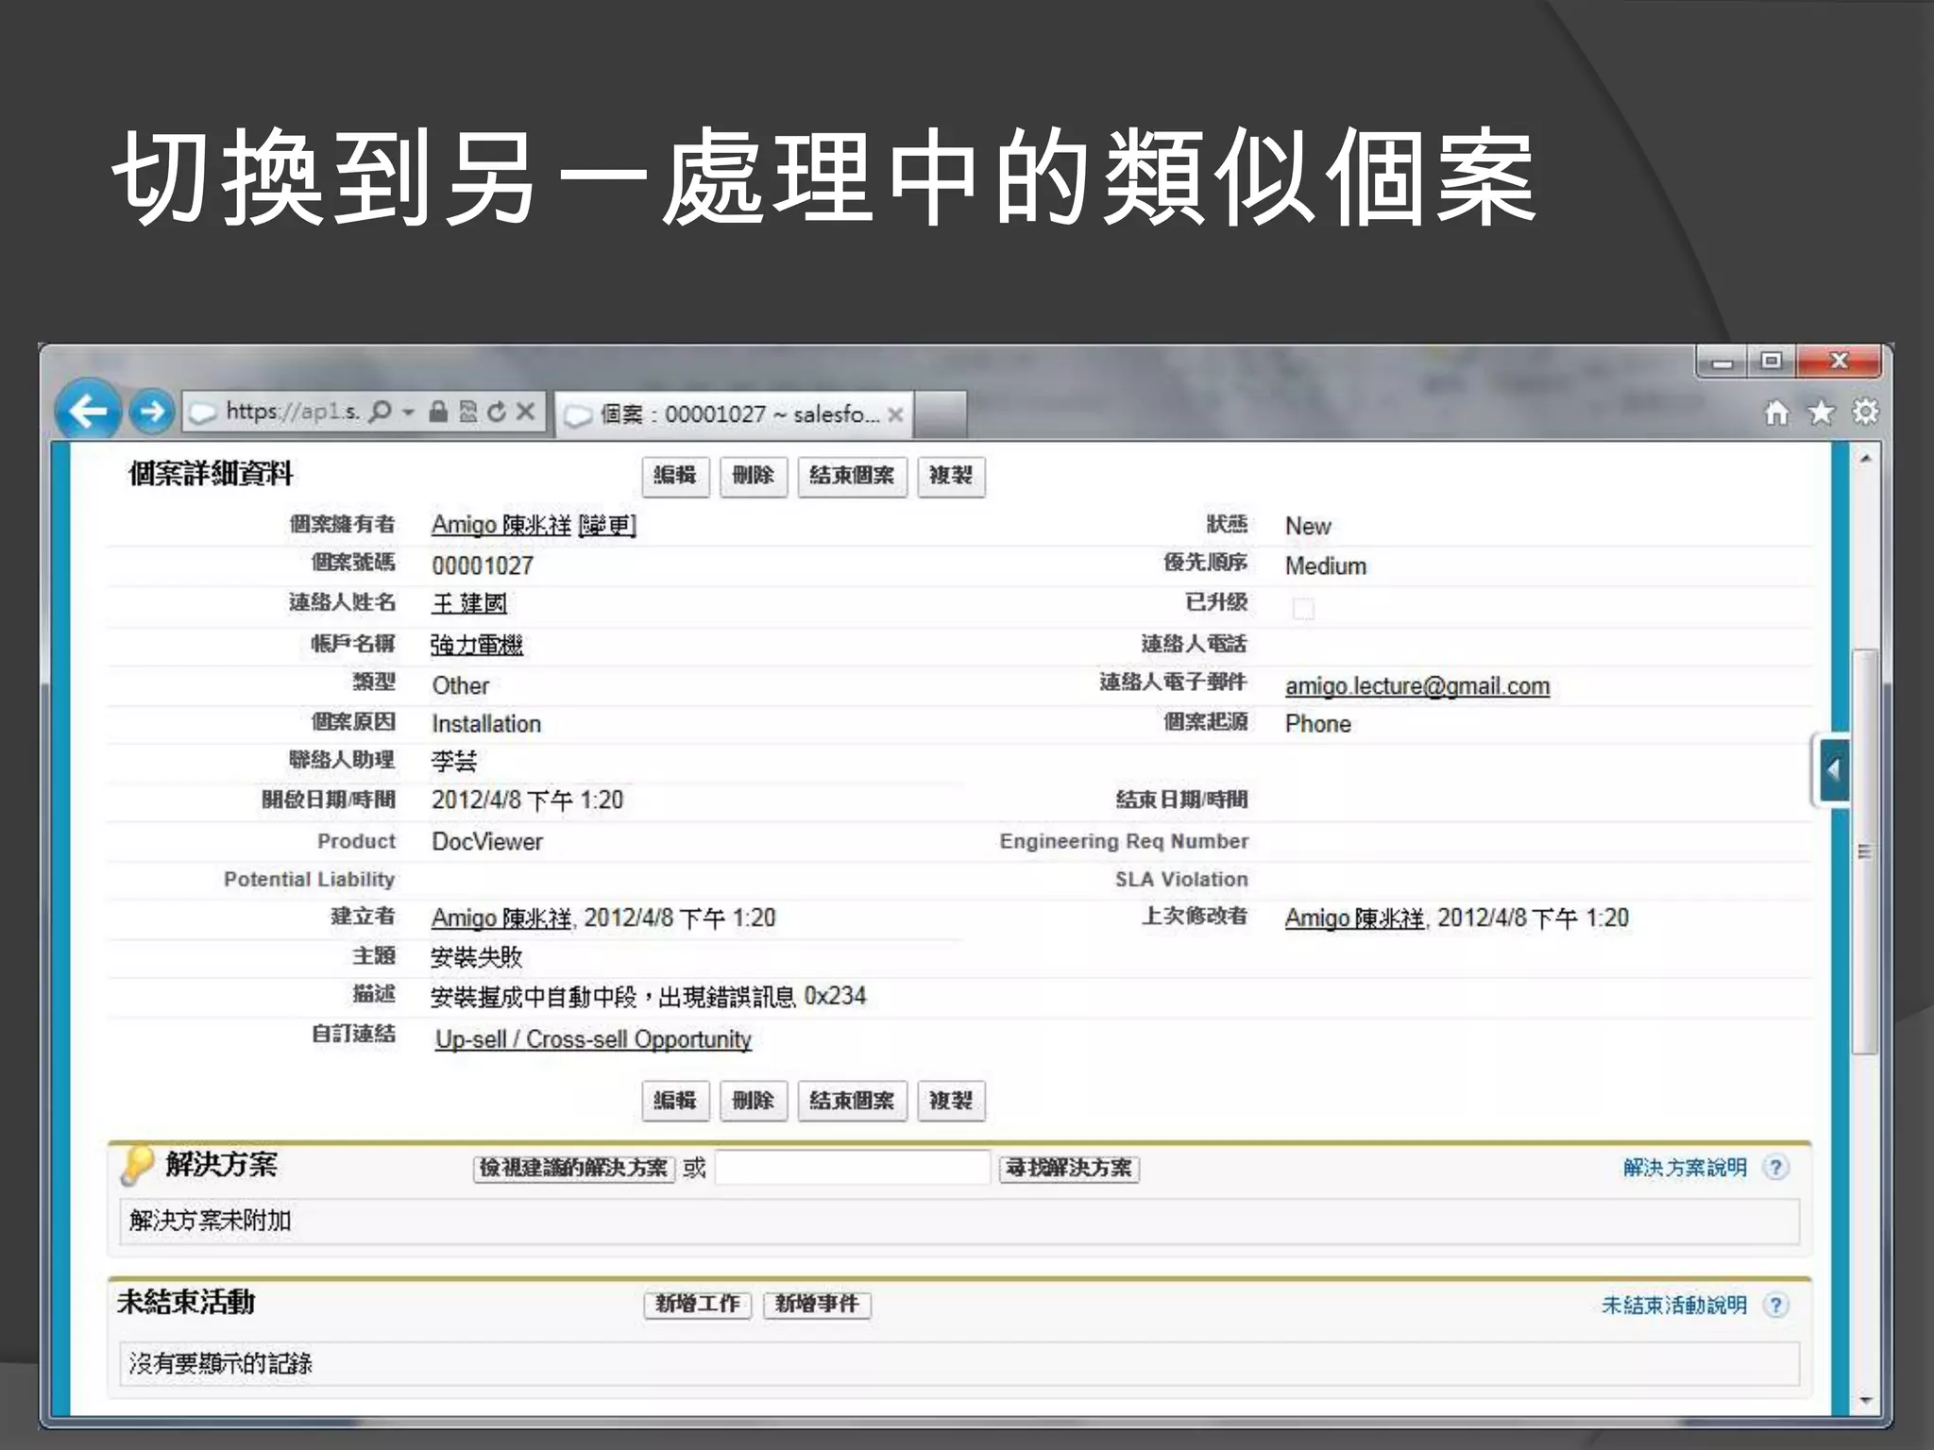Open the address bar search magnifier
The width and height of the screenshot is (1934, 1450).
pyautogui.click(x=380, y=412)
